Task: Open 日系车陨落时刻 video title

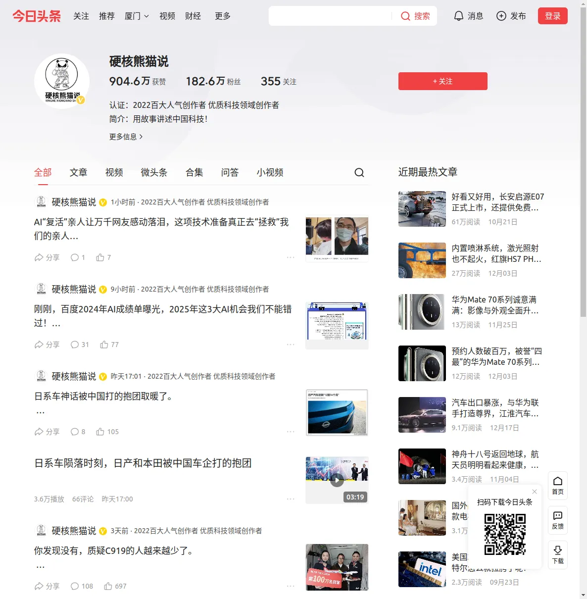Action: tap(143, 463)
